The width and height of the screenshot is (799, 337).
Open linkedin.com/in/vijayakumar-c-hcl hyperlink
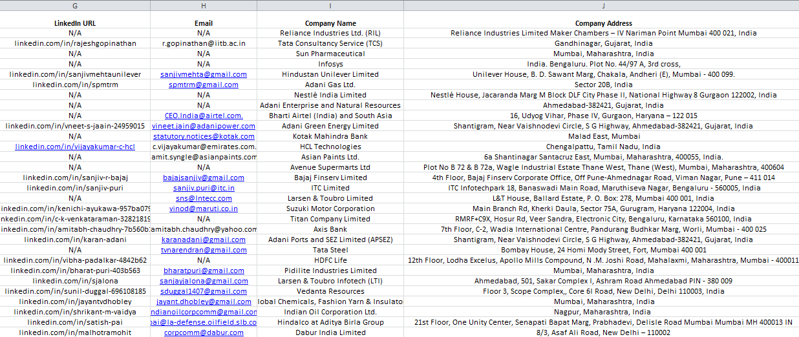click(75, 147)
